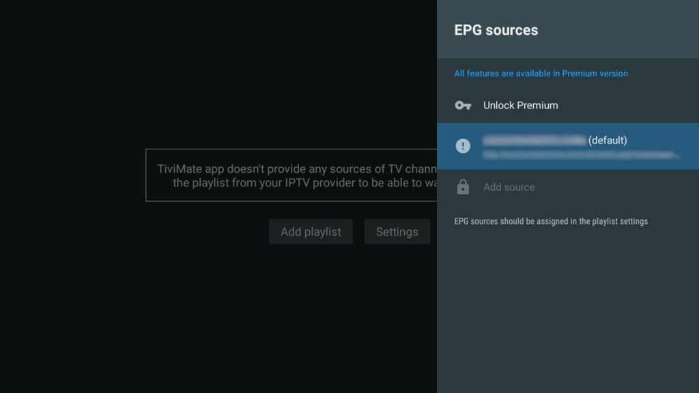Click the second line of the IPTV provider message

(x=304, y=183)
